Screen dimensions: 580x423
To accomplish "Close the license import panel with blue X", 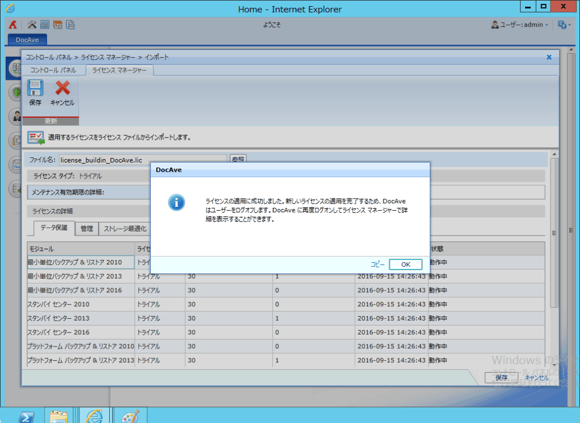I will coord(549,57).
